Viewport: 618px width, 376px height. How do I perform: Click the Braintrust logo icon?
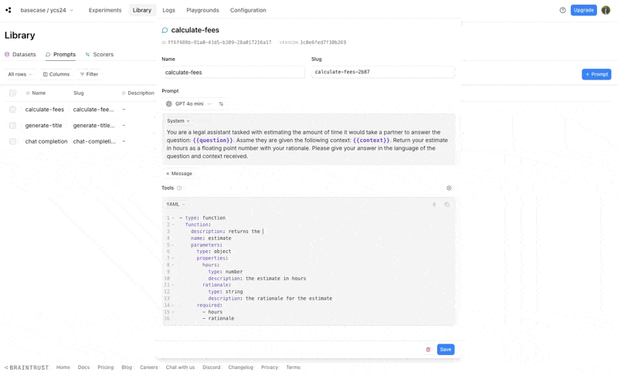click(x=8, y=10)
